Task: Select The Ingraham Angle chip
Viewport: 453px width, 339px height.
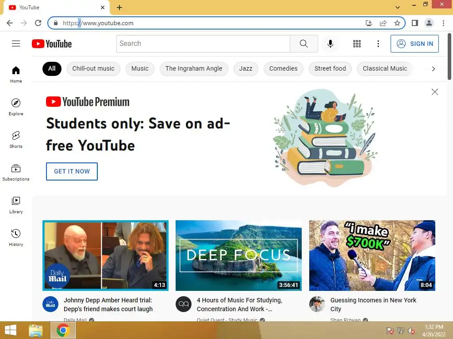Action: coord(194,69)
